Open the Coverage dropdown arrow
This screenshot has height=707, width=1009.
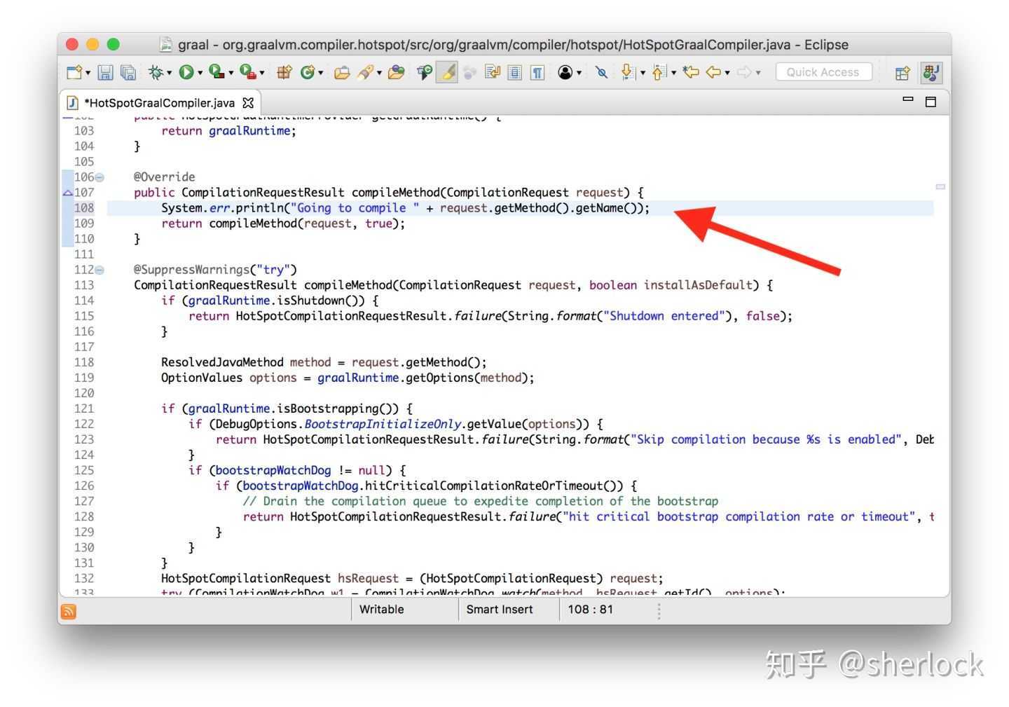[x=231, y=73]
